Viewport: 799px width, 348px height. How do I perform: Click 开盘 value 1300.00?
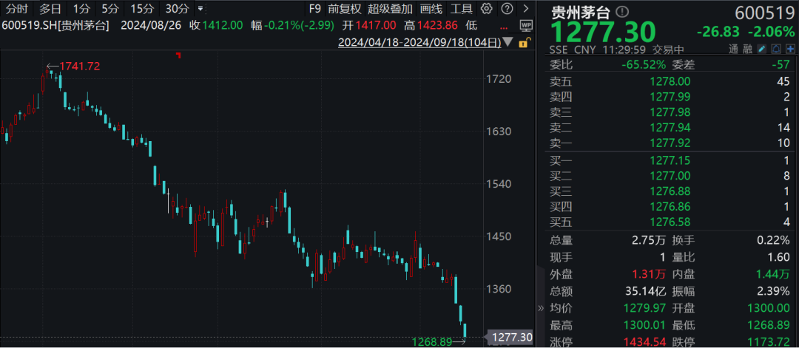[x=769, y=308]
